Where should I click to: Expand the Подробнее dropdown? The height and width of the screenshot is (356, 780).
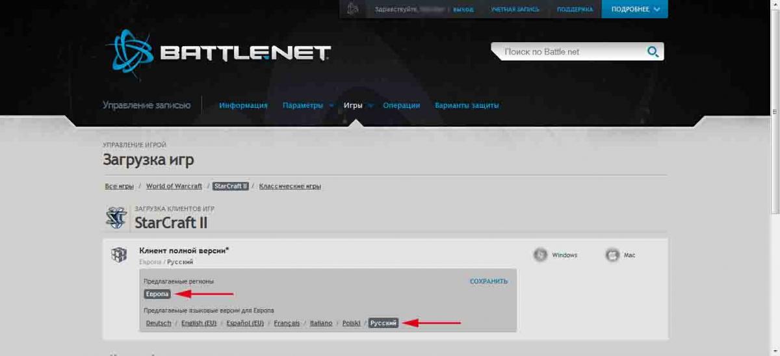(635, 9)
